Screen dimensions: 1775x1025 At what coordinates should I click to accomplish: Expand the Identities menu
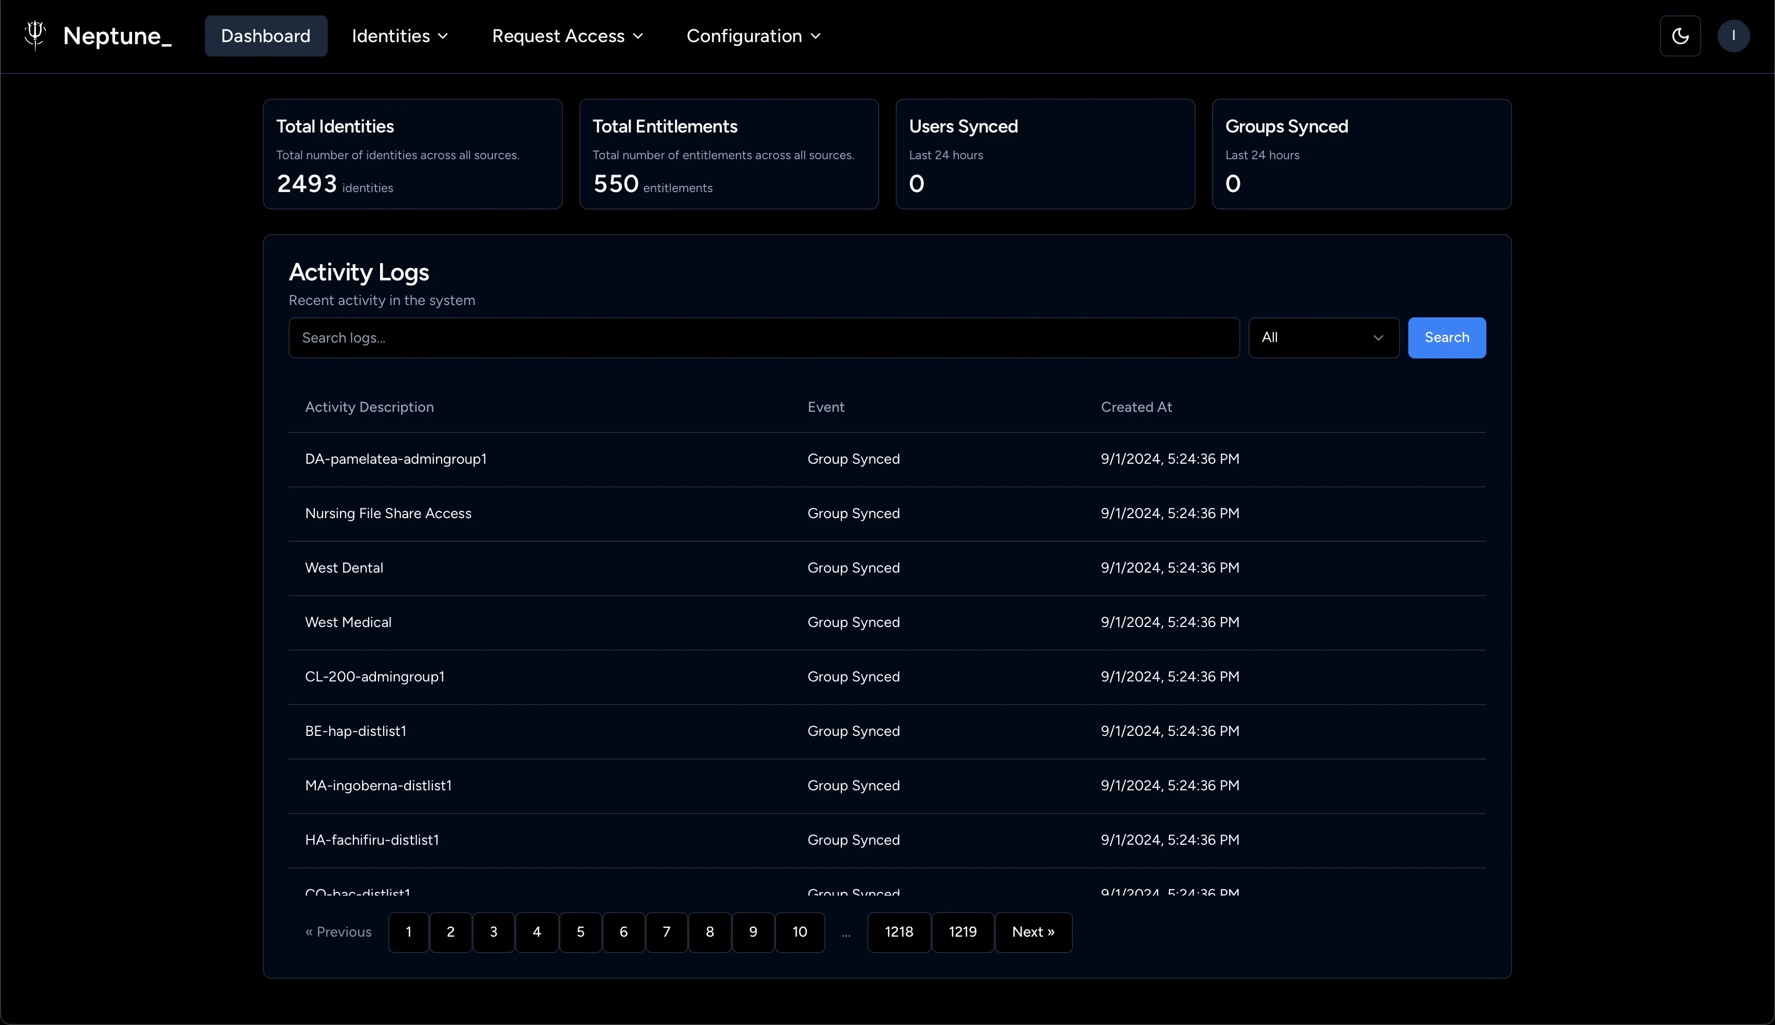click(x=399, y=36)
